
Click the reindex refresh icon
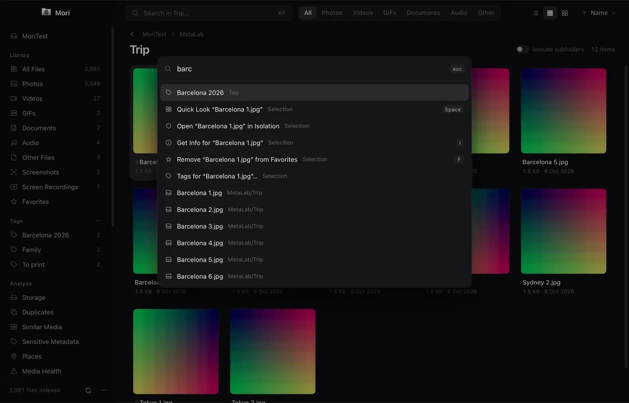88,390
